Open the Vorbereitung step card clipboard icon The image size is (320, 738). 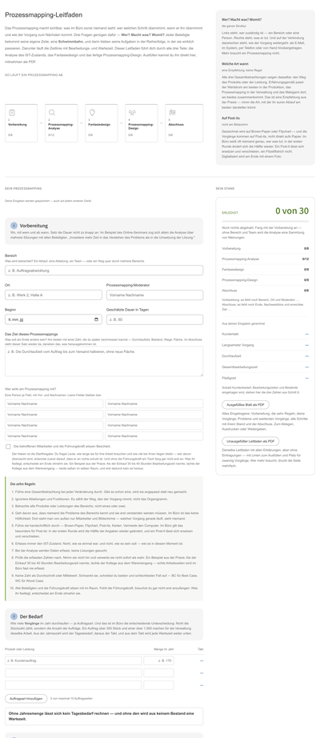coord(12,113)
